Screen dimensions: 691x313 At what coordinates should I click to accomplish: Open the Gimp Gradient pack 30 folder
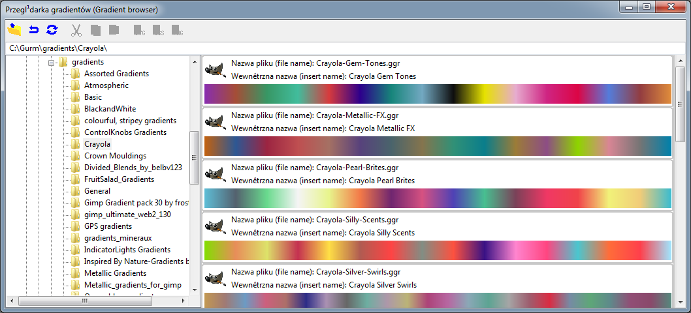click(x=136, y=203)
